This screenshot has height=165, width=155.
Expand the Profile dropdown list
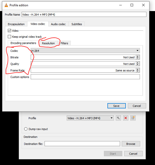[90, 118]
